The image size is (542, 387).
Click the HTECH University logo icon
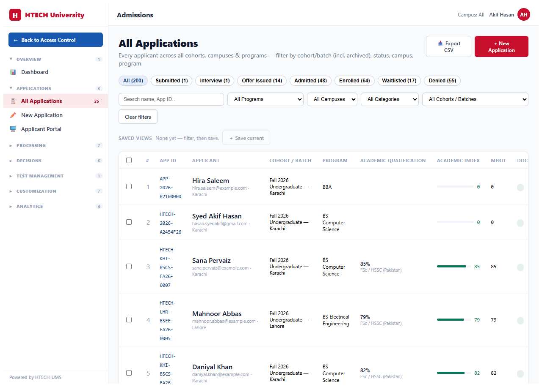click(15, 15)
